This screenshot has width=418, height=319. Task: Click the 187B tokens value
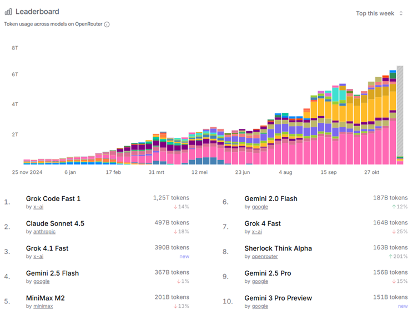click(x=390, y=198)
